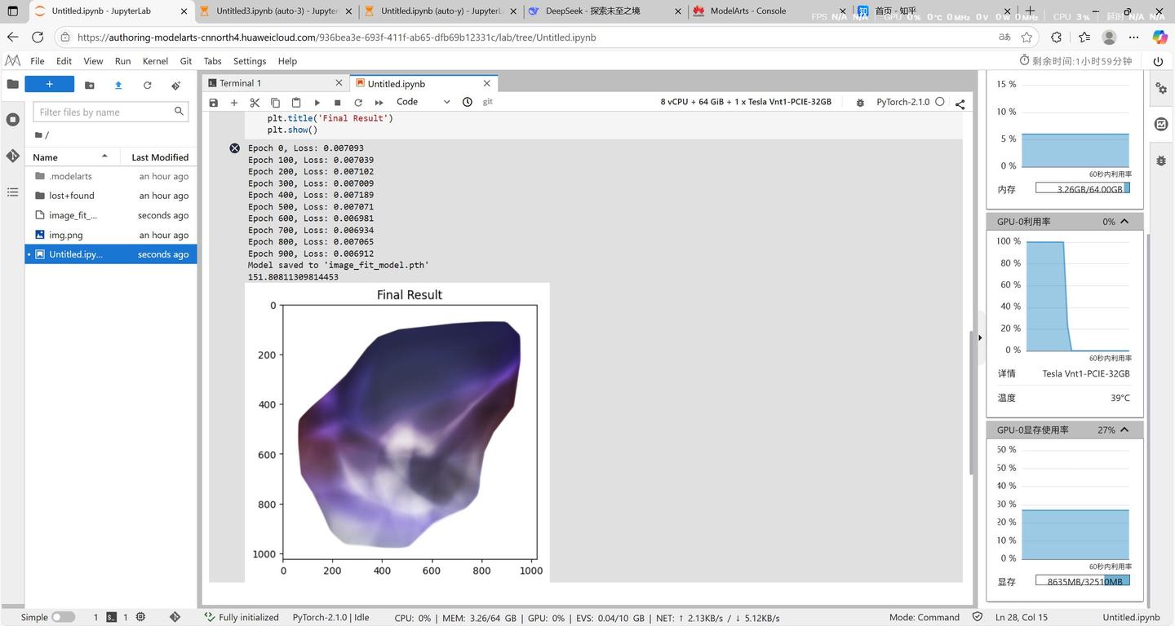Enable the debugger bug icon

click(x=860, y=103)
